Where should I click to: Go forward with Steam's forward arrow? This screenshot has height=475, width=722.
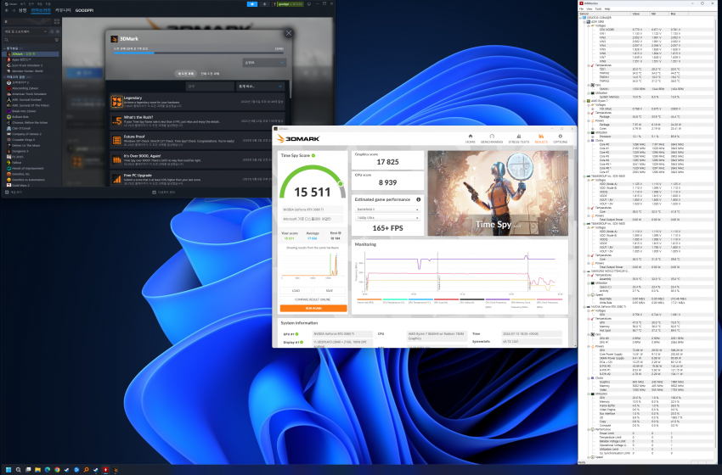click(14, 10)
